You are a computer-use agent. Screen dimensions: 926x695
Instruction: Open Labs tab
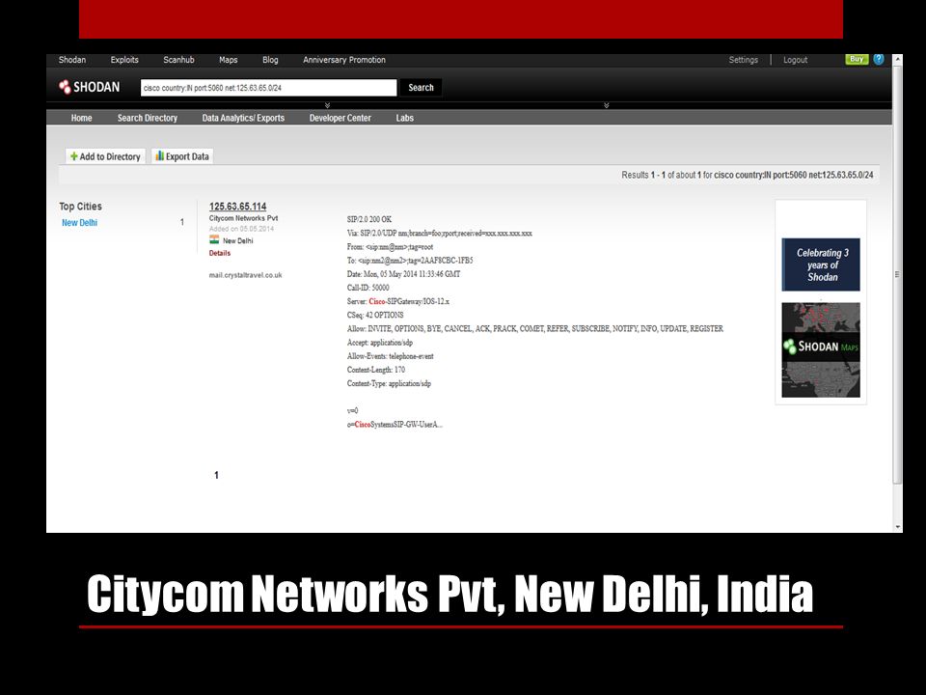click(x=404, y=118)
